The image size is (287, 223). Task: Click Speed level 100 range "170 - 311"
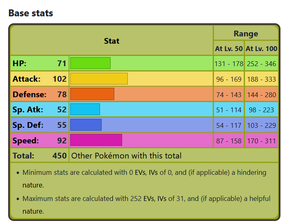click(261, 141)
